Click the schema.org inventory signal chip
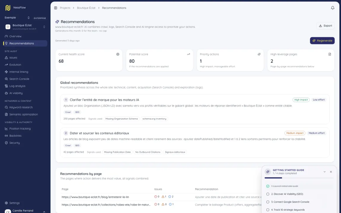 pyautogui.click(x=154, y=119)
